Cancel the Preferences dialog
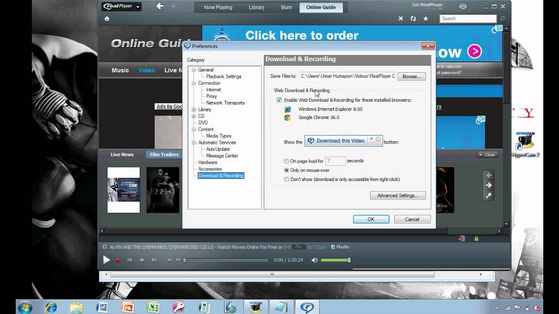This screenshot has height=314, width=559. pos(412,219)
